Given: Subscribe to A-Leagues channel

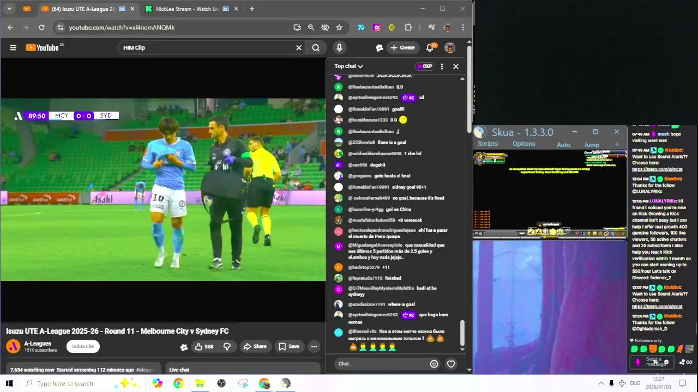Looking at the screenshot, I should pos(83,346).
